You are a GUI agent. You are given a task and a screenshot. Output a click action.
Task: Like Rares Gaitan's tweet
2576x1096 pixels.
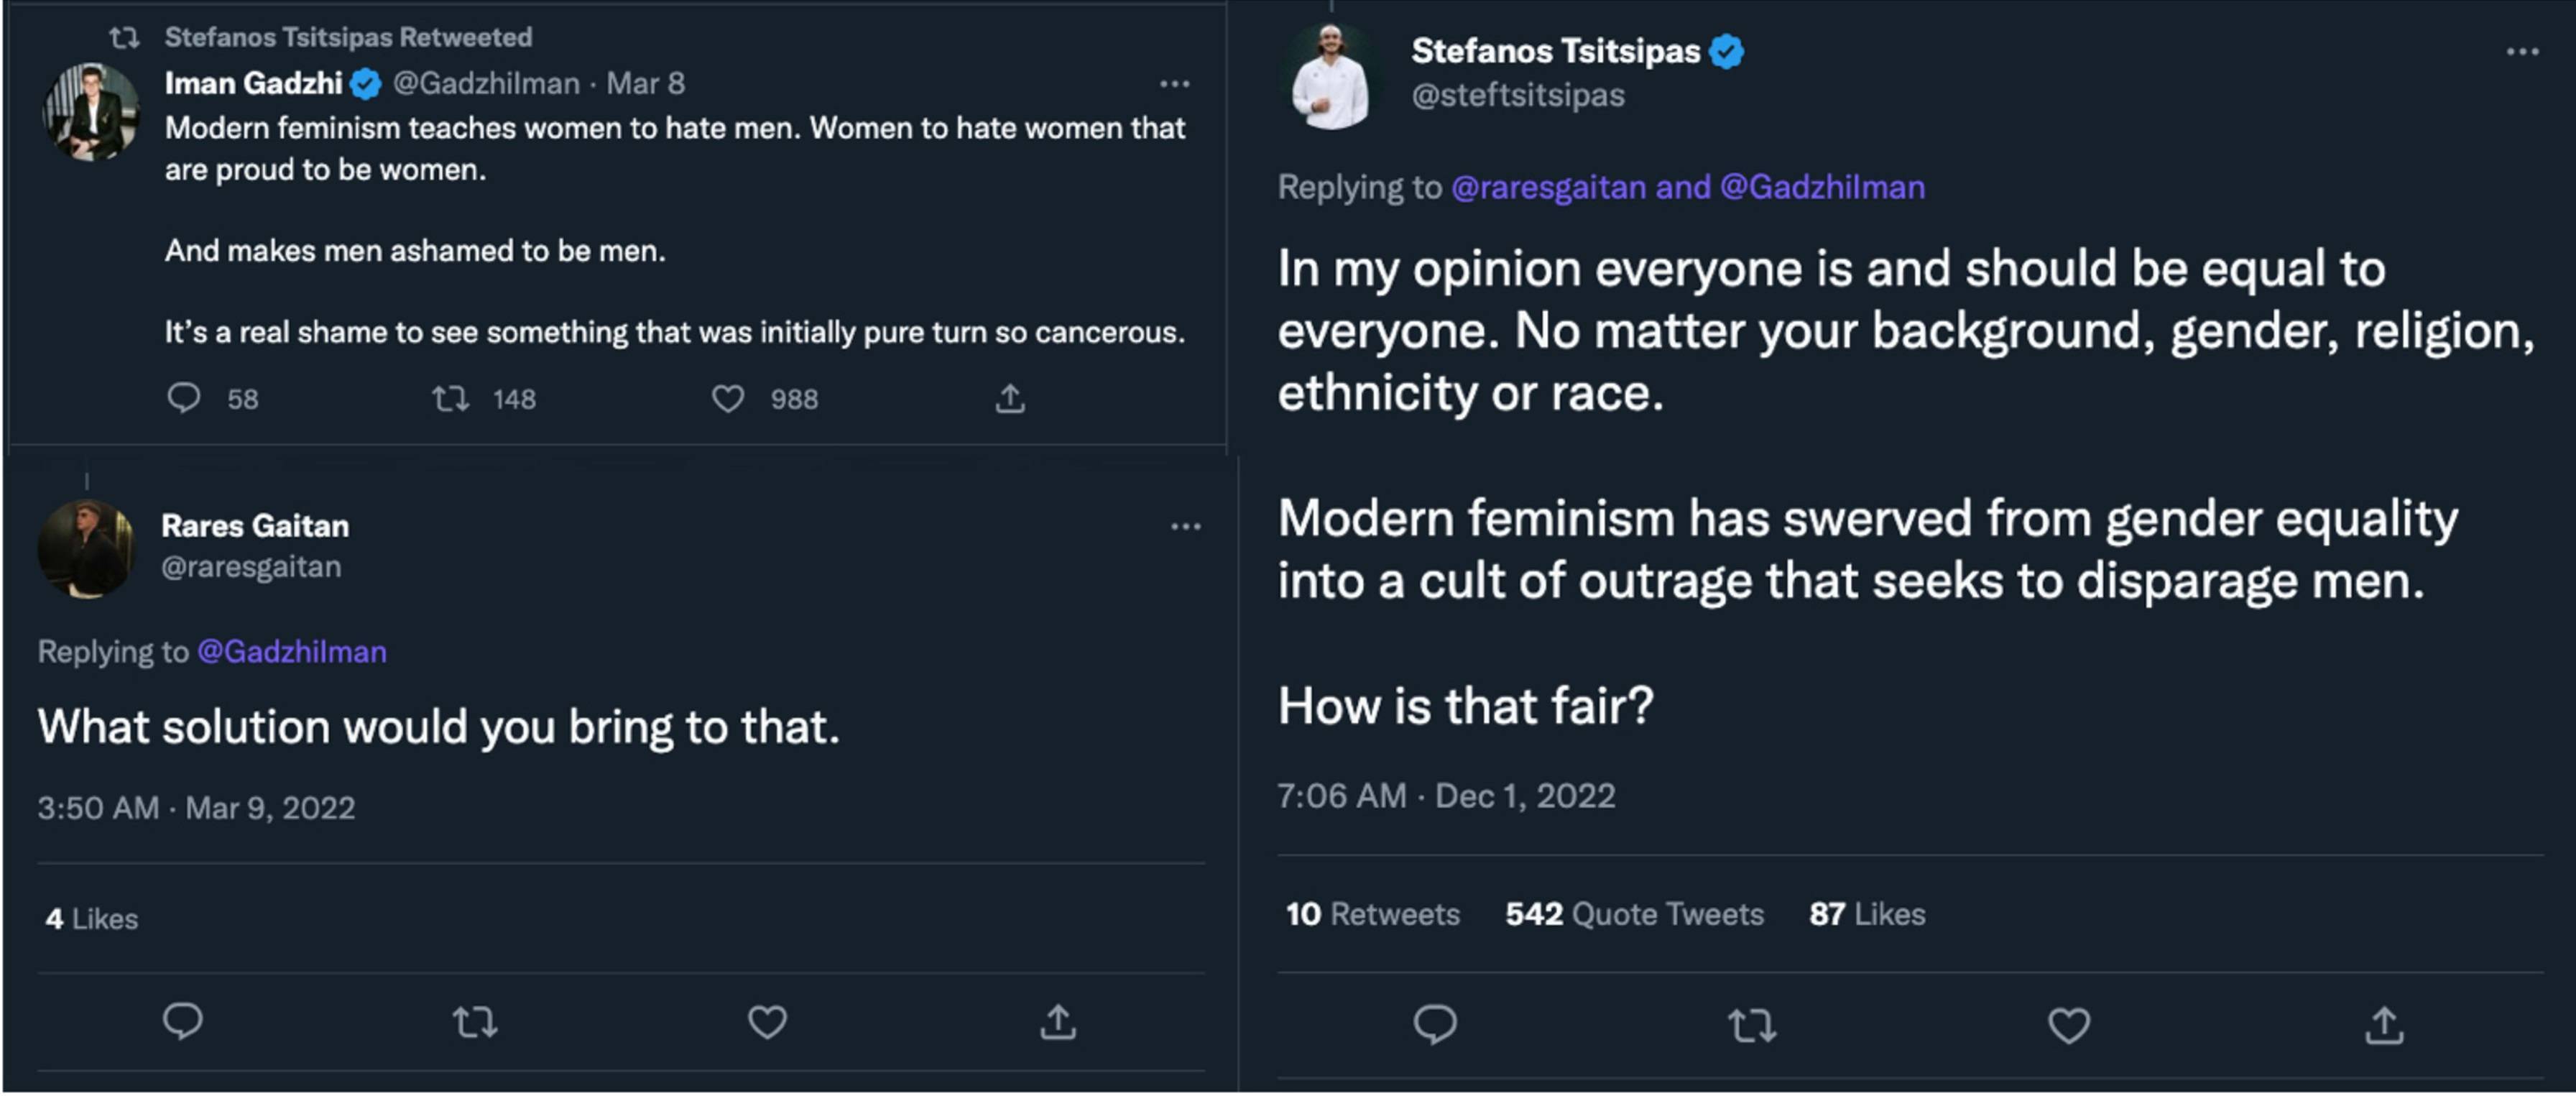[767, 1022]
